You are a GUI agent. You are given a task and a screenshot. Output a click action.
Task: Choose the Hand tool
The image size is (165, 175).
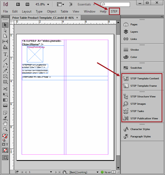pos(5,124)
